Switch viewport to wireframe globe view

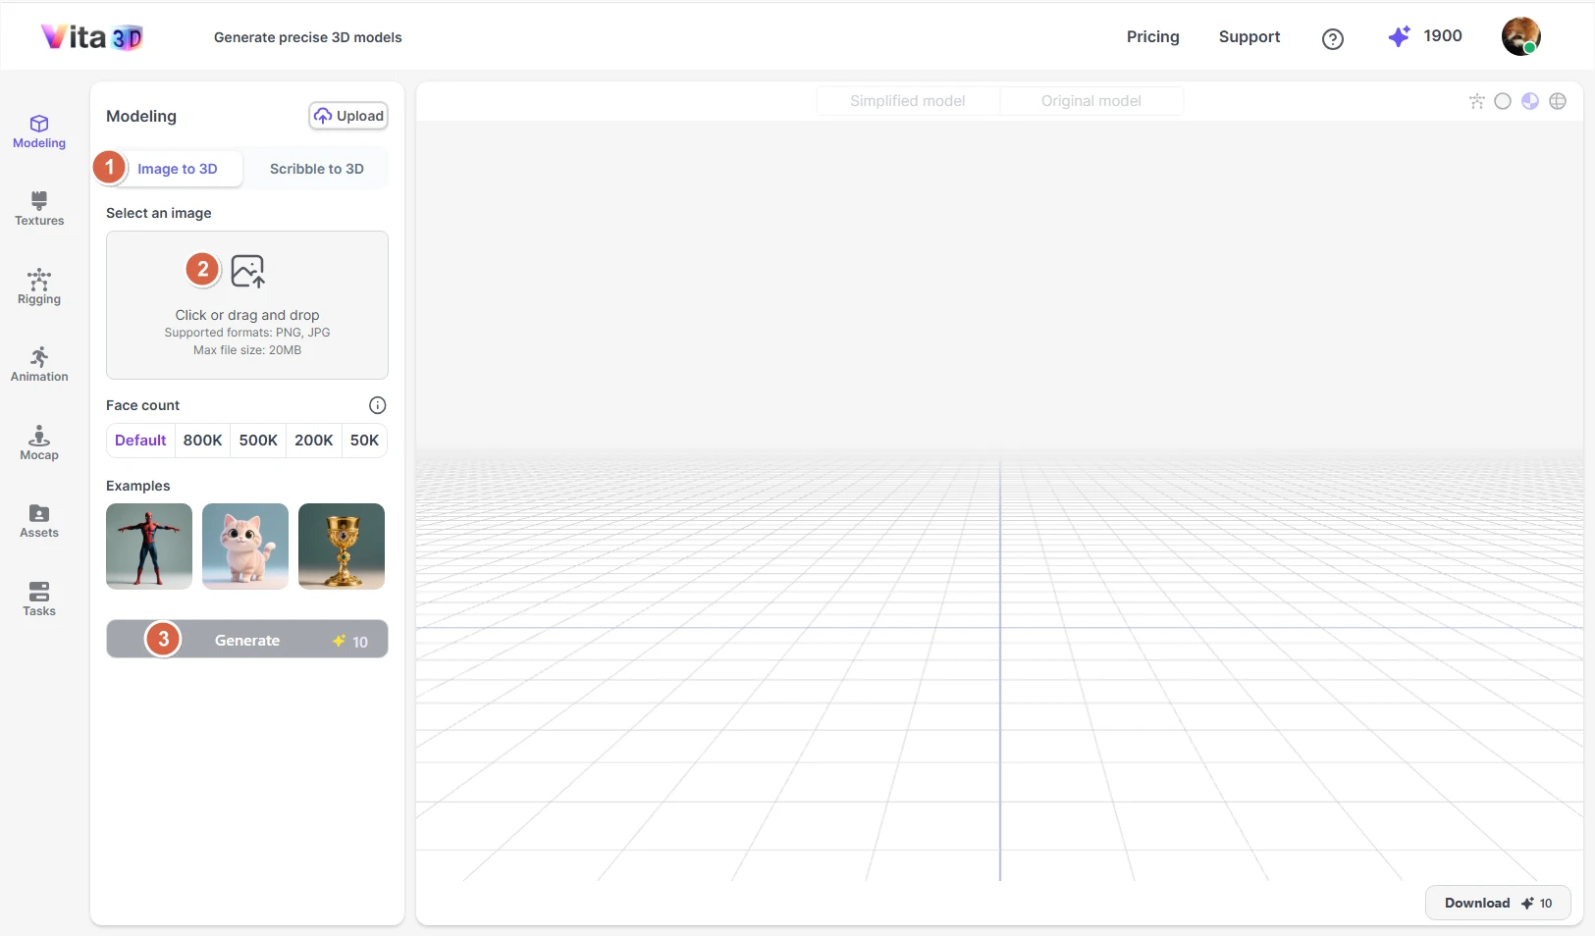[x=1558, y=100]
